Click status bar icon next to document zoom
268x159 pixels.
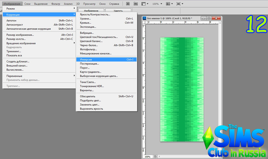click(x=155, y=157)
